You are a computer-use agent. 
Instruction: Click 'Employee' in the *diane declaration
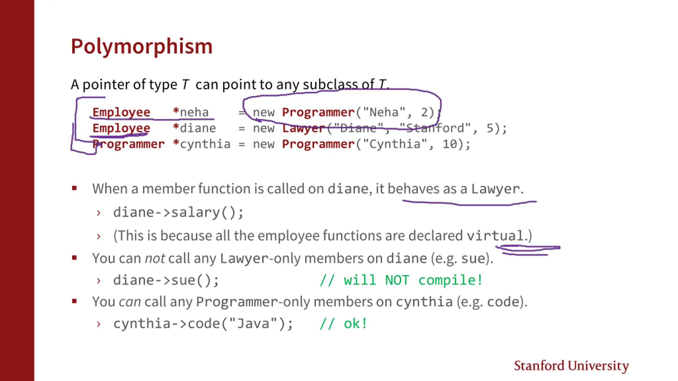click(121, 128)
